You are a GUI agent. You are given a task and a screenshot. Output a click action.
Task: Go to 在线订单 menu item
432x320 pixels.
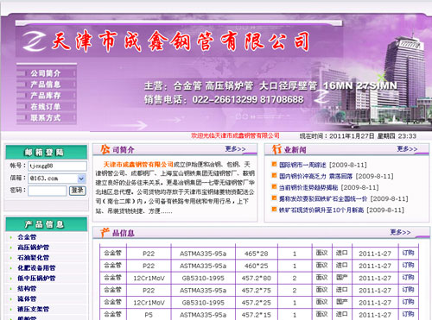point(46,107)
